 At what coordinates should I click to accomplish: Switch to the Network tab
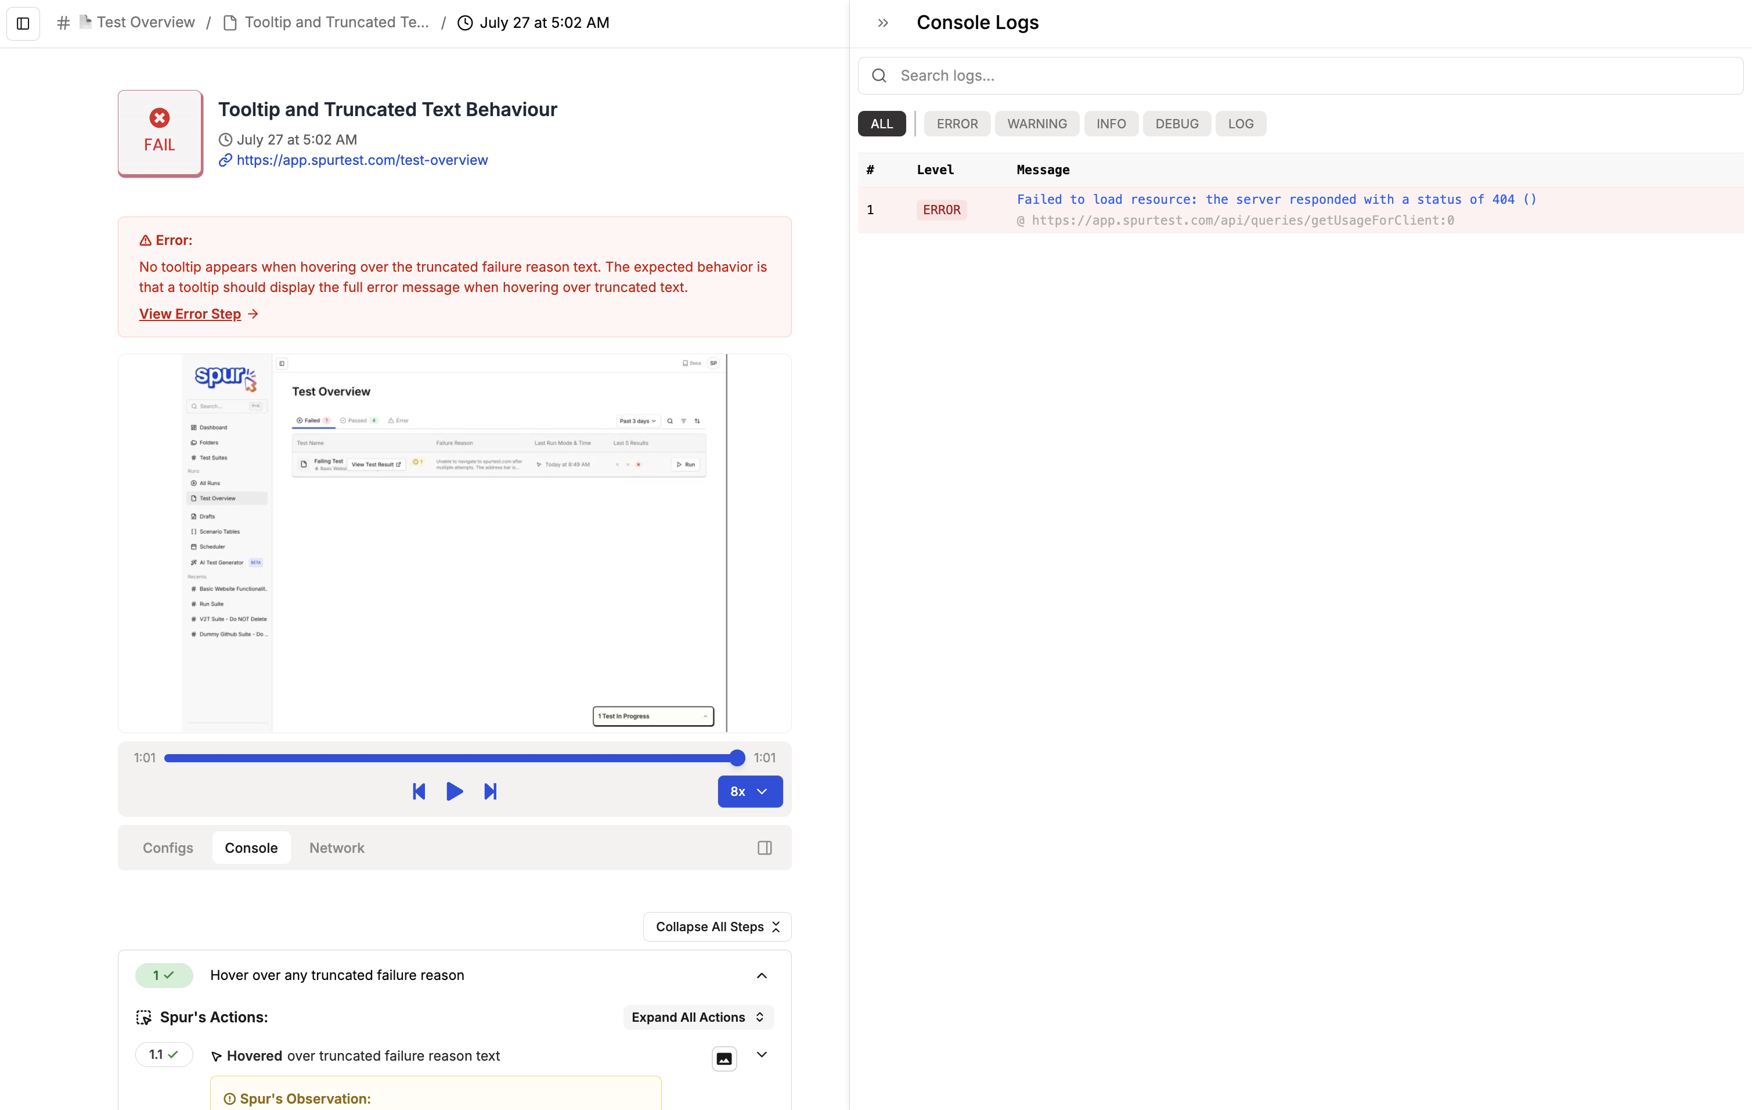tap(336, 848)
